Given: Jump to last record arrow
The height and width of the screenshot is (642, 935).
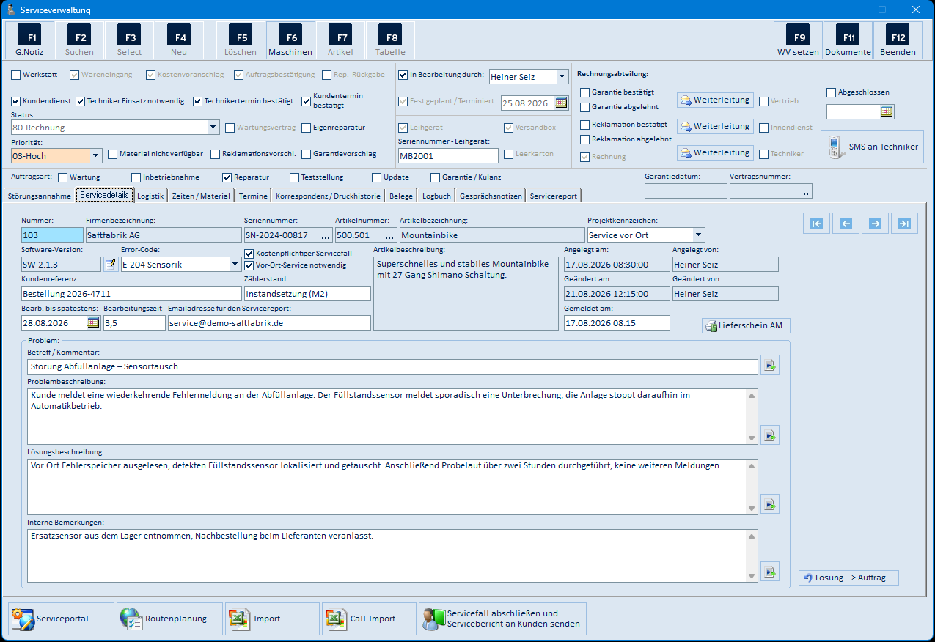Looking at the screenshot, I should coord(905,224).
